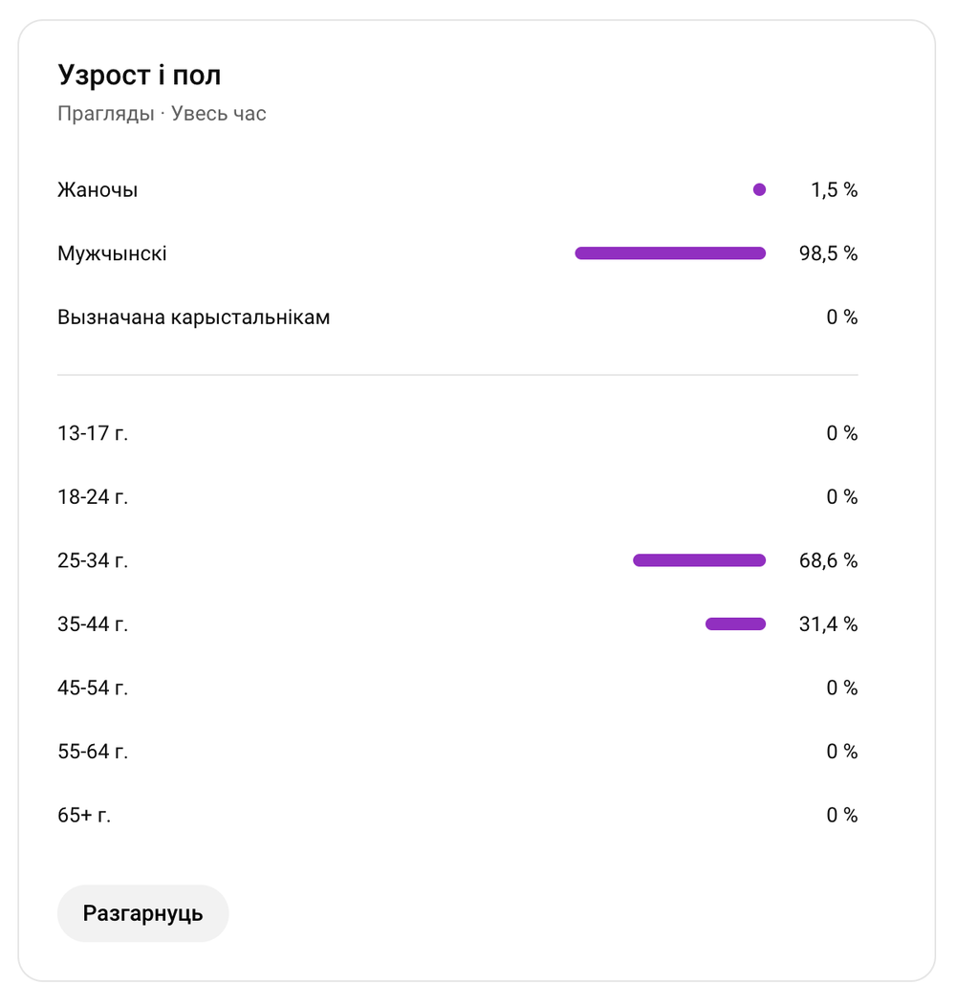This screenshot has height=1006, width=956.
Task: Select the 45-54 г. age row
Action: [x=458, y=688]
